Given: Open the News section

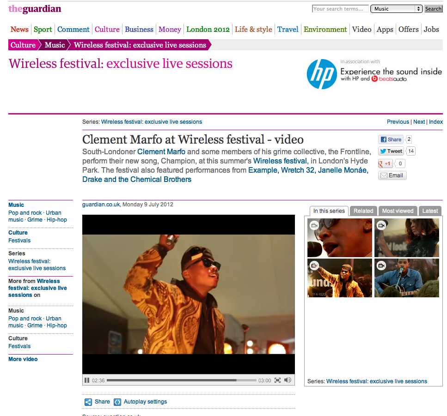Looking at the screenshot, I should tap(19, 30).
